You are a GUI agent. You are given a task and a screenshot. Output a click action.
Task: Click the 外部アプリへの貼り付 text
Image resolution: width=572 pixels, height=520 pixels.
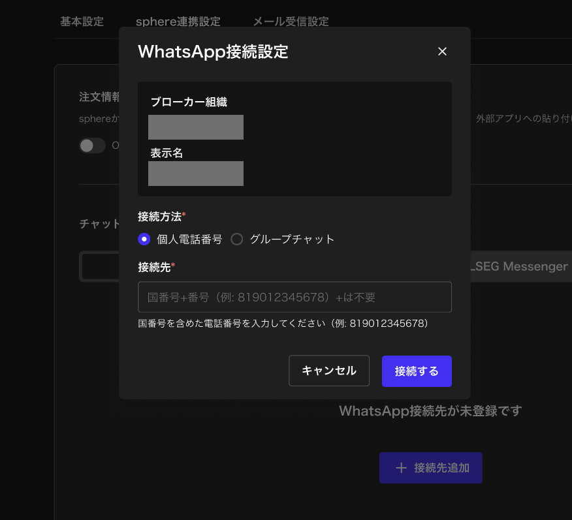tap(524, 119)
